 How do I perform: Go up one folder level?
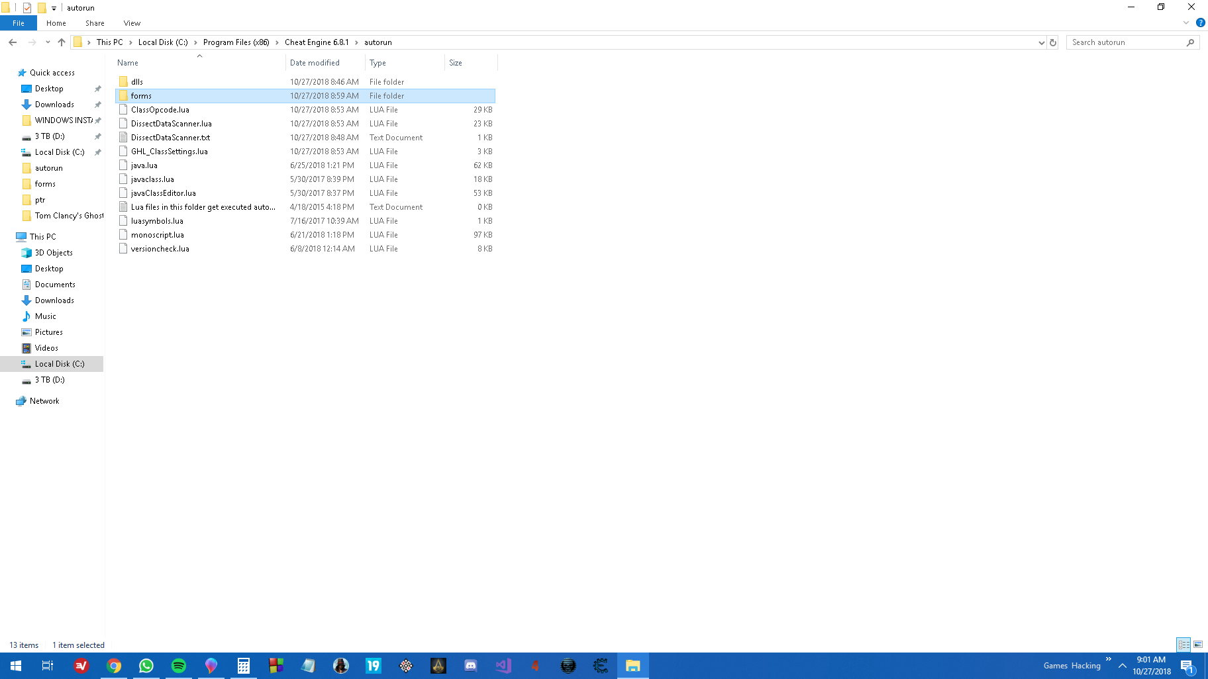[62, 42]
